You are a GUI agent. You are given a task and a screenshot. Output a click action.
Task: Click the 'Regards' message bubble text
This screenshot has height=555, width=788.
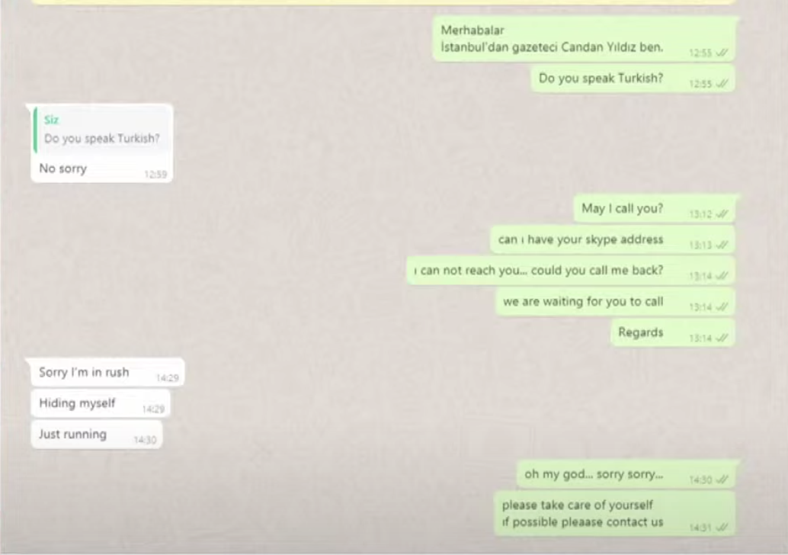point(640,332)
